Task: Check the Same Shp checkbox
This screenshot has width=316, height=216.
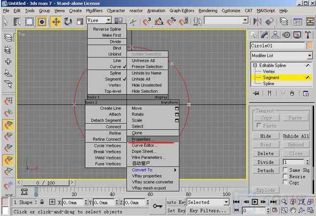Action: (285, 169)
